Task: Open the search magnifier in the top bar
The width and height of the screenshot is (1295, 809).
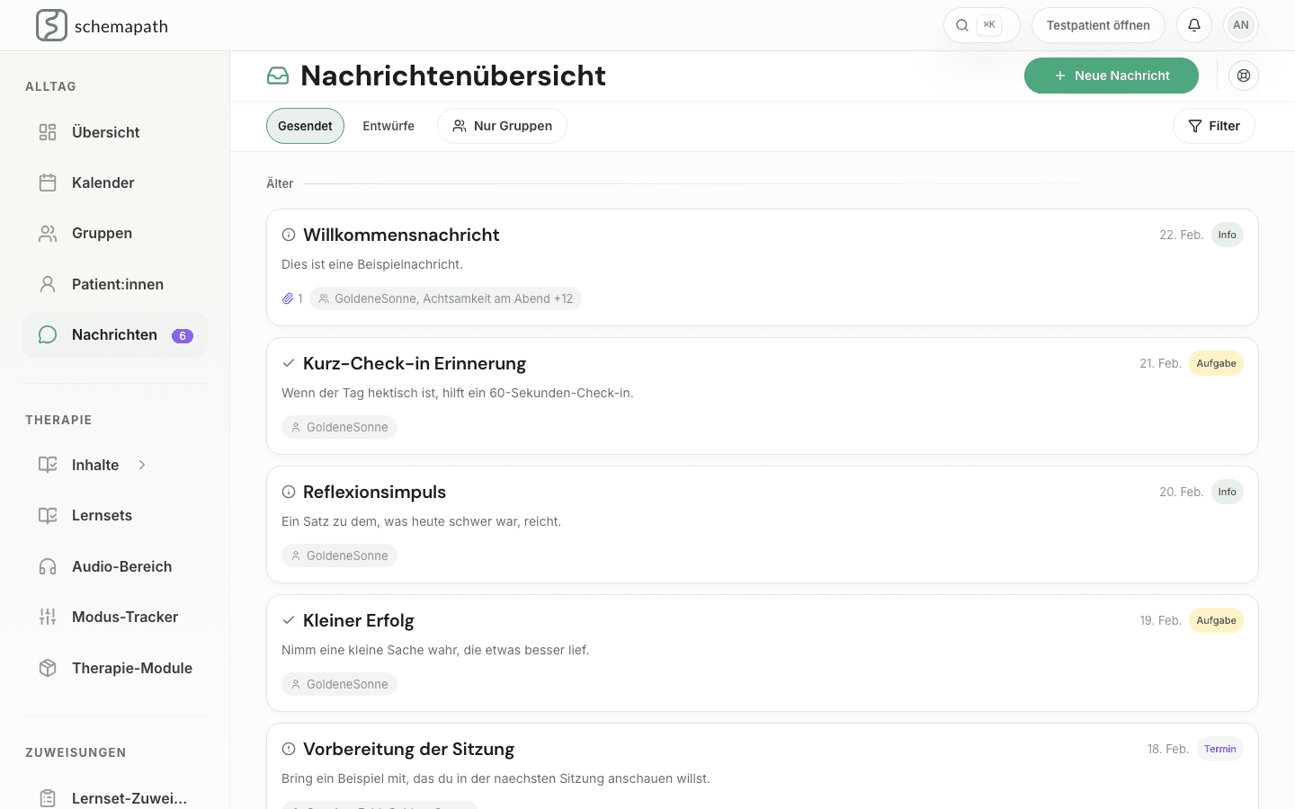Action: tap(962, 25)
